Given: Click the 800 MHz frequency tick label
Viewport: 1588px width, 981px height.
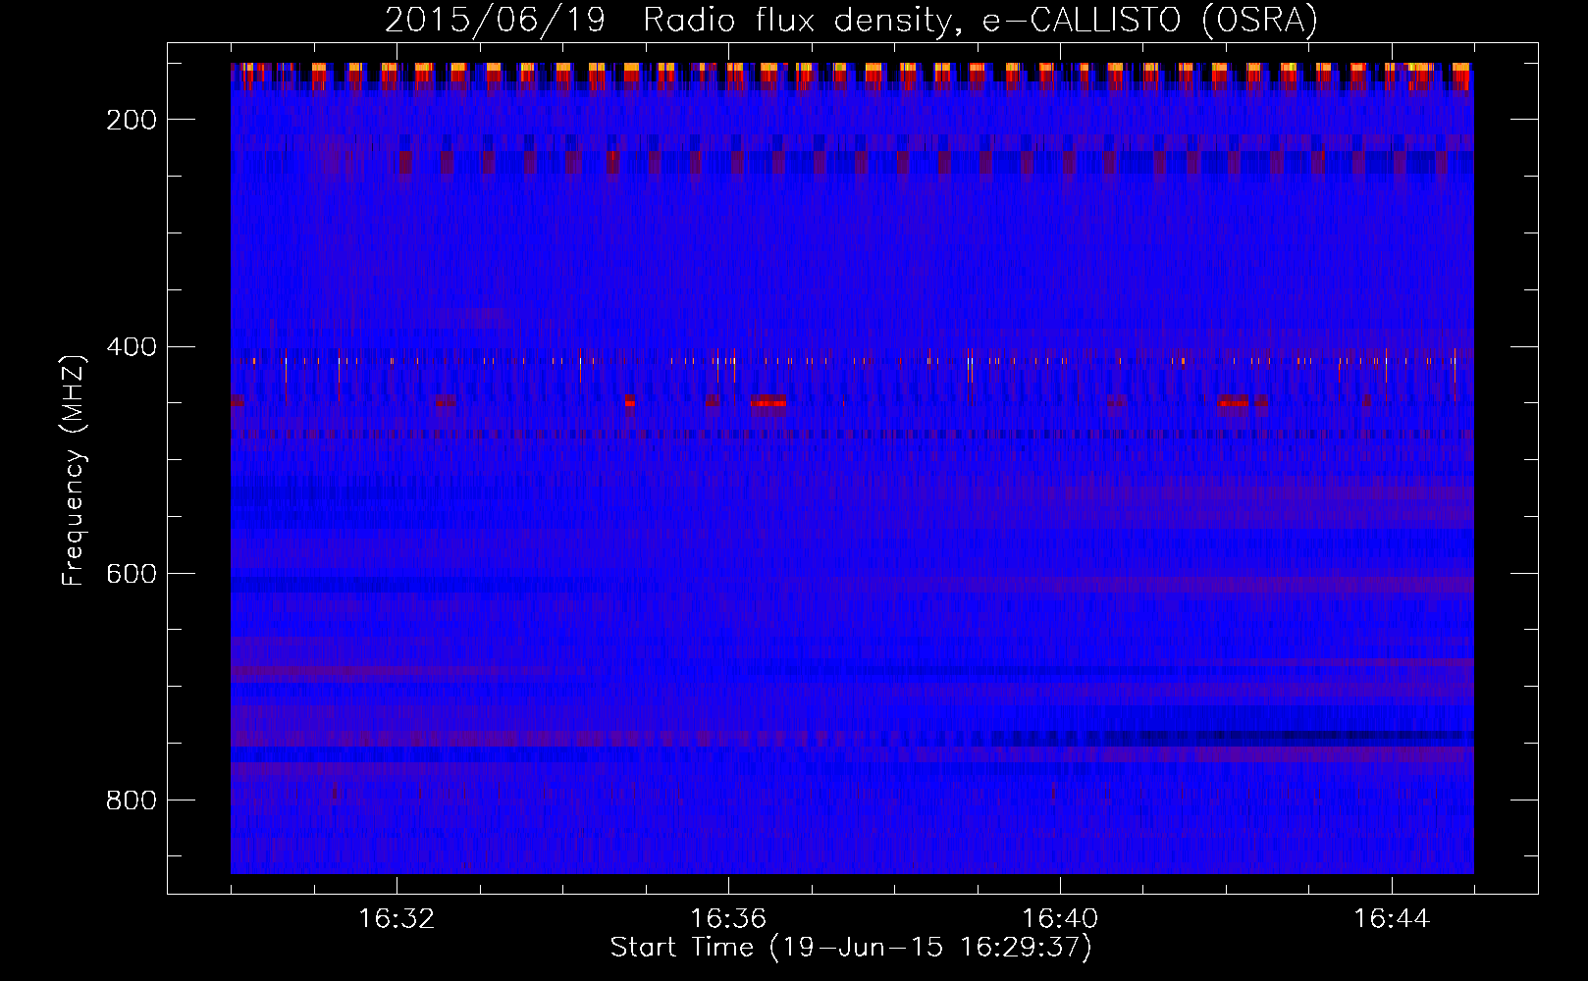Looking at the screenshot, I should (x=132, y=800).
